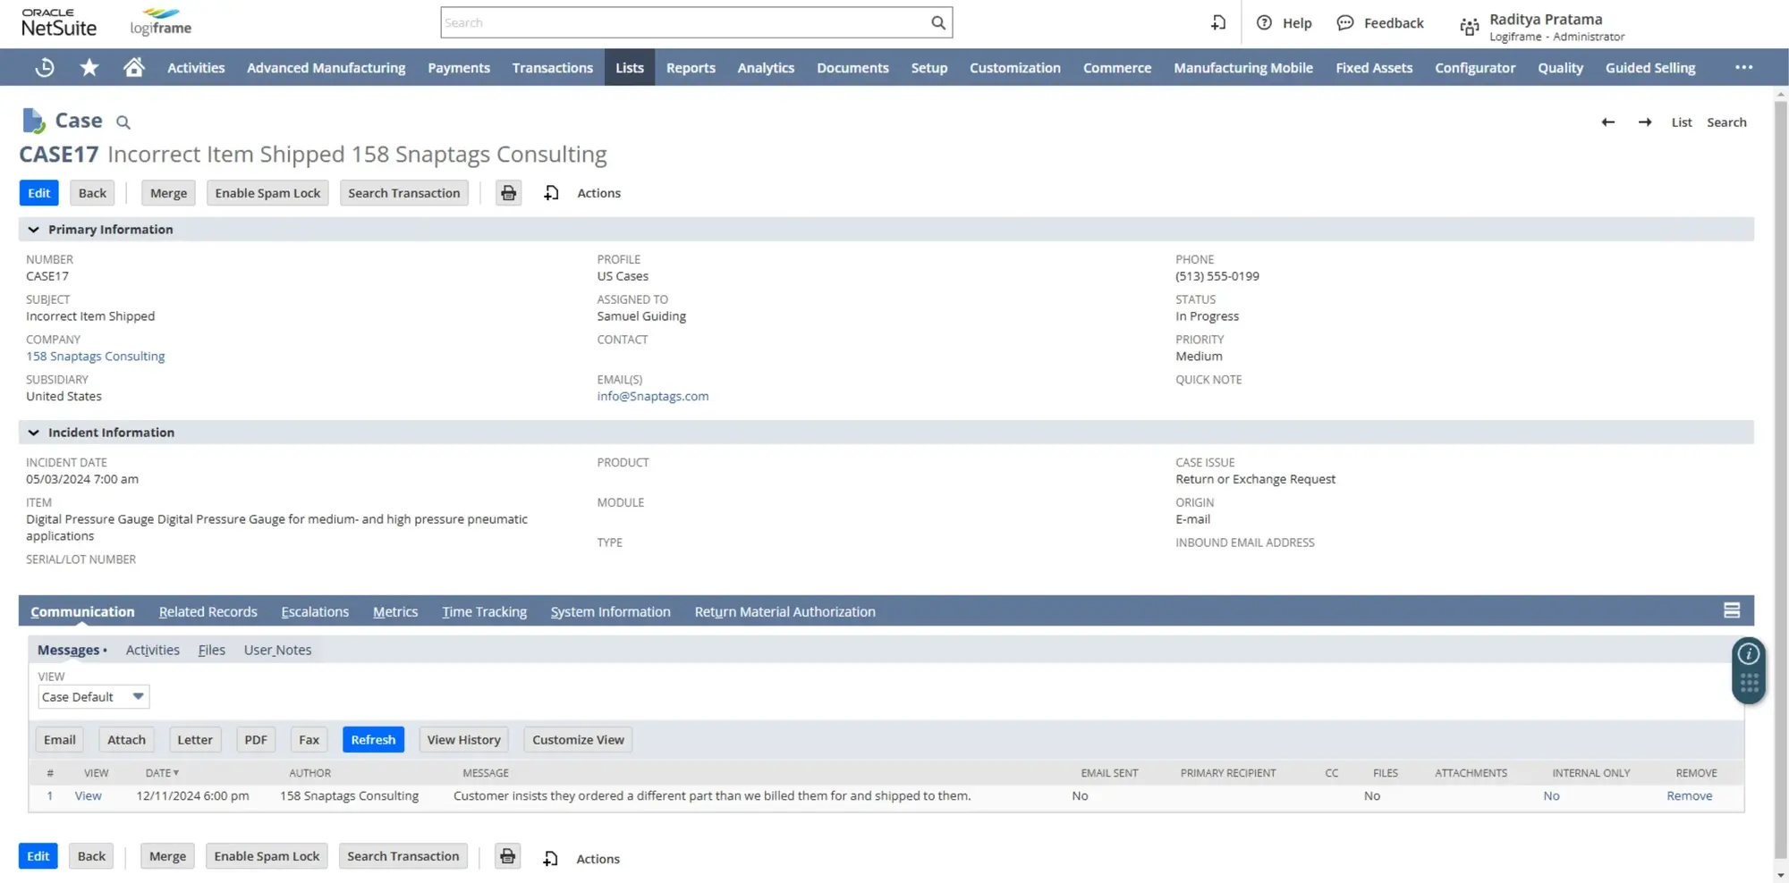Navigate back using the left arrow near List

(1607, 122)
